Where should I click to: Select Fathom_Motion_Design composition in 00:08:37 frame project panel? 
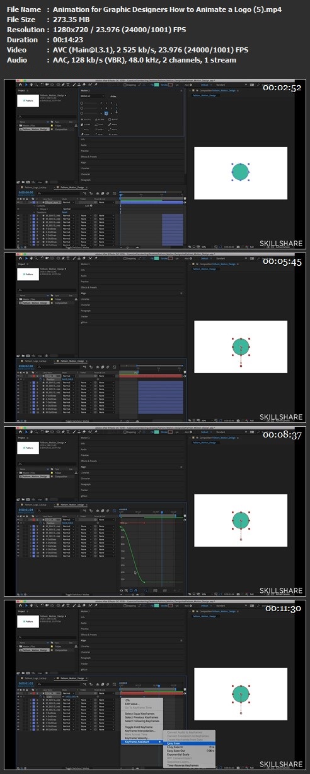pos(35,477)
